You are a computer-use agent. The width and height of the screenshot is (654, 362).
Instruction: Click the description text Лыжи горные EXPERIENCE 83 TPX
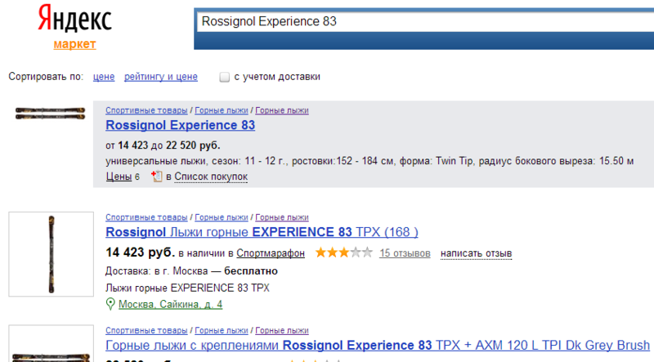[187, 288]
